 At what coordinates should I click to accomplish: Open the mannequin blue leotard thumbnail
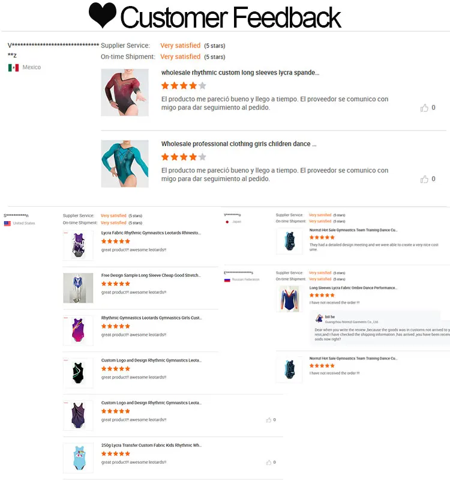78,288
